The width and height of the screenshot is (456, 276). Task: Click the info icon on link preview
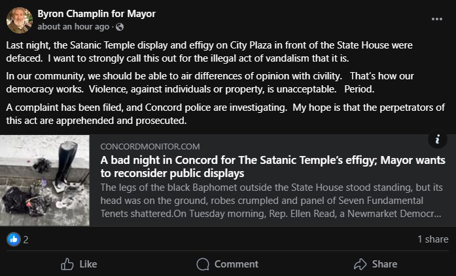[437, 140]
